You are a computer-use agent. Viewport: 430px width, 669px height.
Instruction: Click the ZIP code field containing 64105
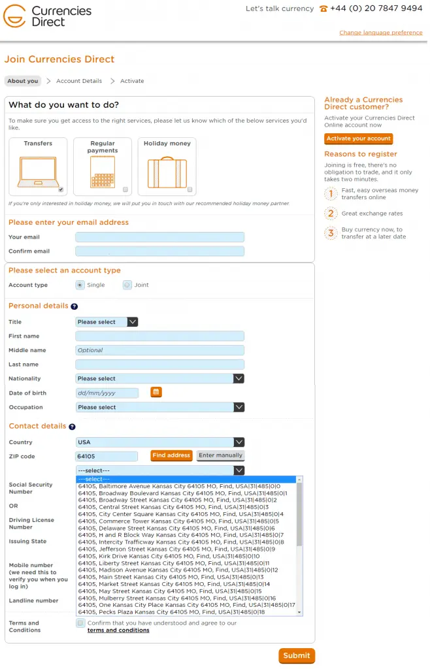(x=107, y=457)
